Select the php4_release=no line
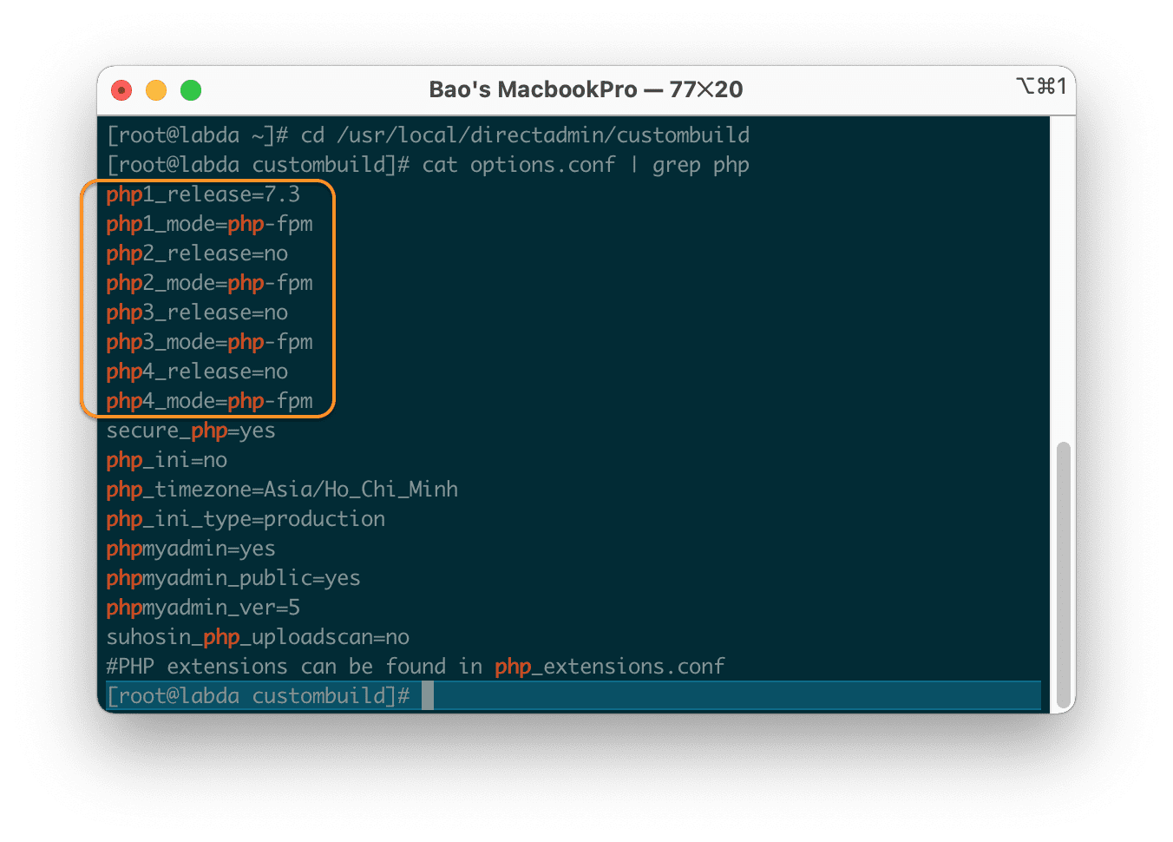 [x=197, y=371]
